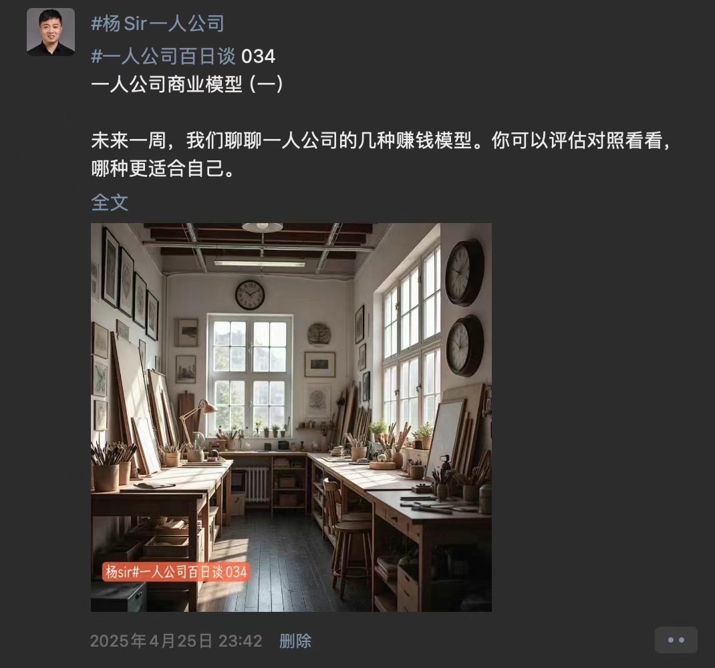The width and height of the screenshot is (715, 668).
Task: Open the two-dots like/comment button
Action: (x=676, y=640)
